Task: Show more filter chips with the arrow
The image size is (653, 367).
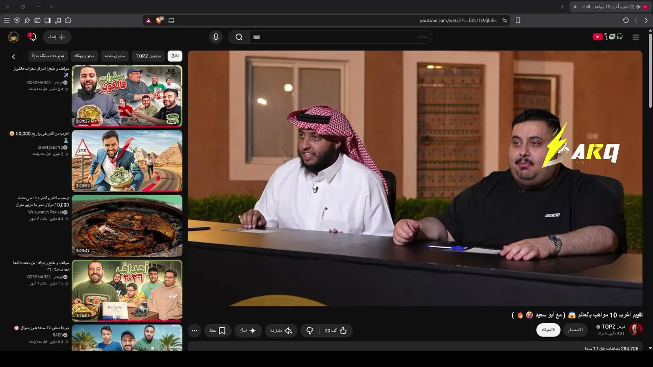Action: pos(14,57)
